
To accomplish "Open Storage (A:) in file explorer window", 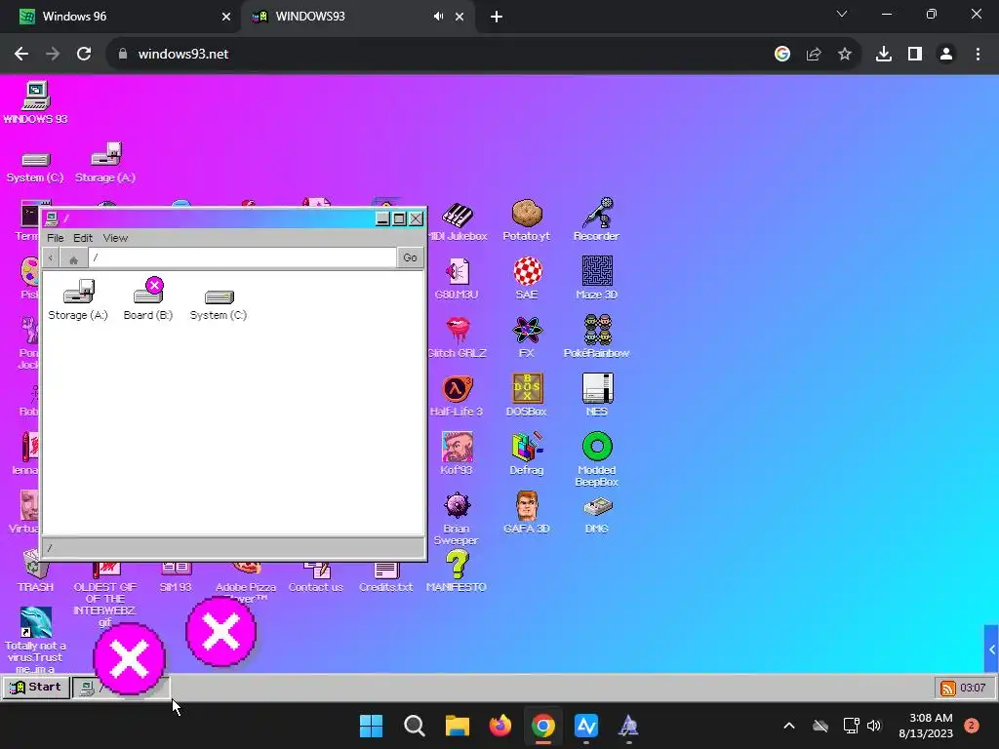I will coord(78,299).
